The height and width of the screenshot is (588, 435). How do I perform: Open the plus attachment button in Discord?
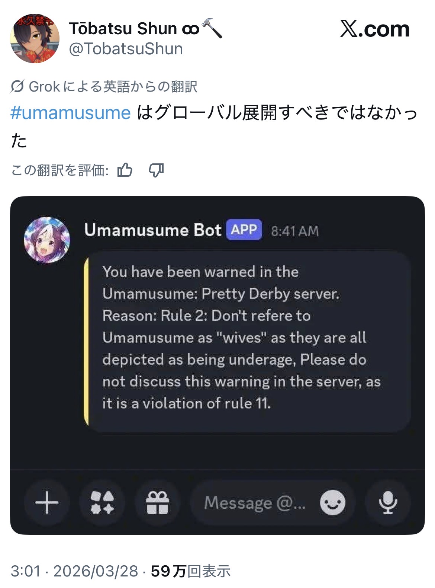[47, 502]
